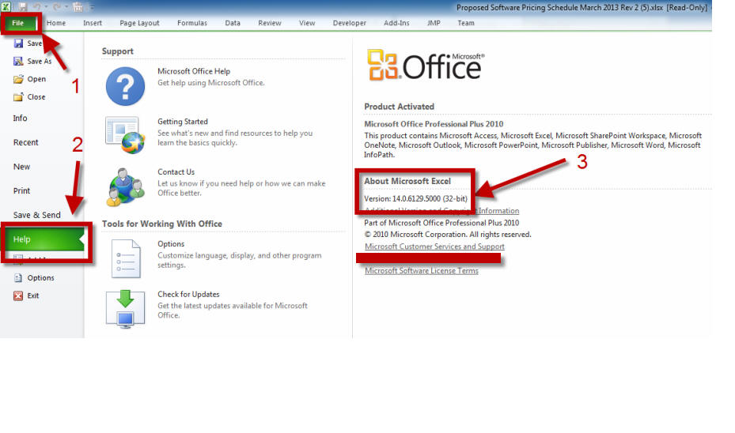The image size is (735, 433).
Task: Click the Save icon in the left sidebar
Action: [x=18, y=44]
